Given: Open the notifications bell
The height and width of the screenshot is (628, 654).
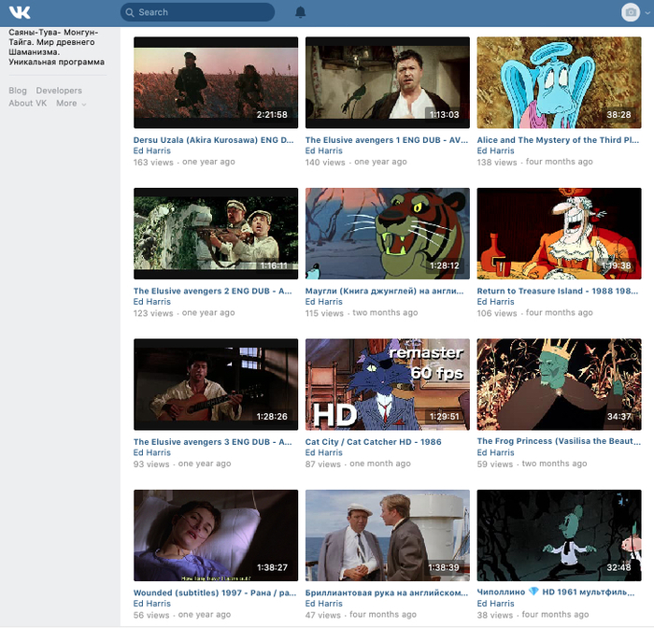Looking at the screenshot, I should 300,12.
